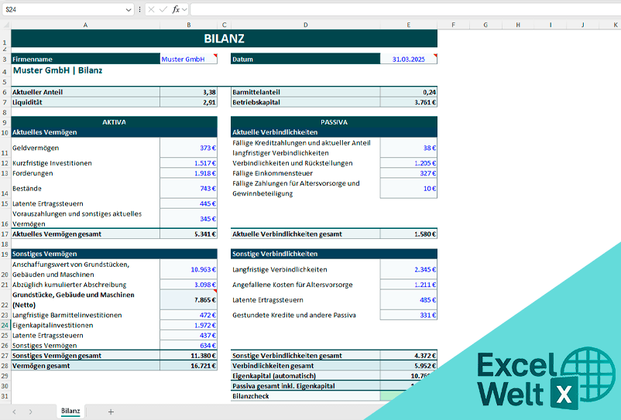Click the Enter checkmark in formula bar
621x420 pixels.
[163, 9]
